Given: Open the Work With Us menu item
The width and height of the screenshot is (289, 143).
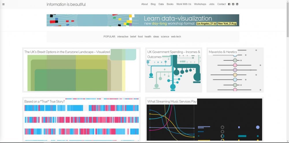Looking at the screenshot, I should coord(184,4).
